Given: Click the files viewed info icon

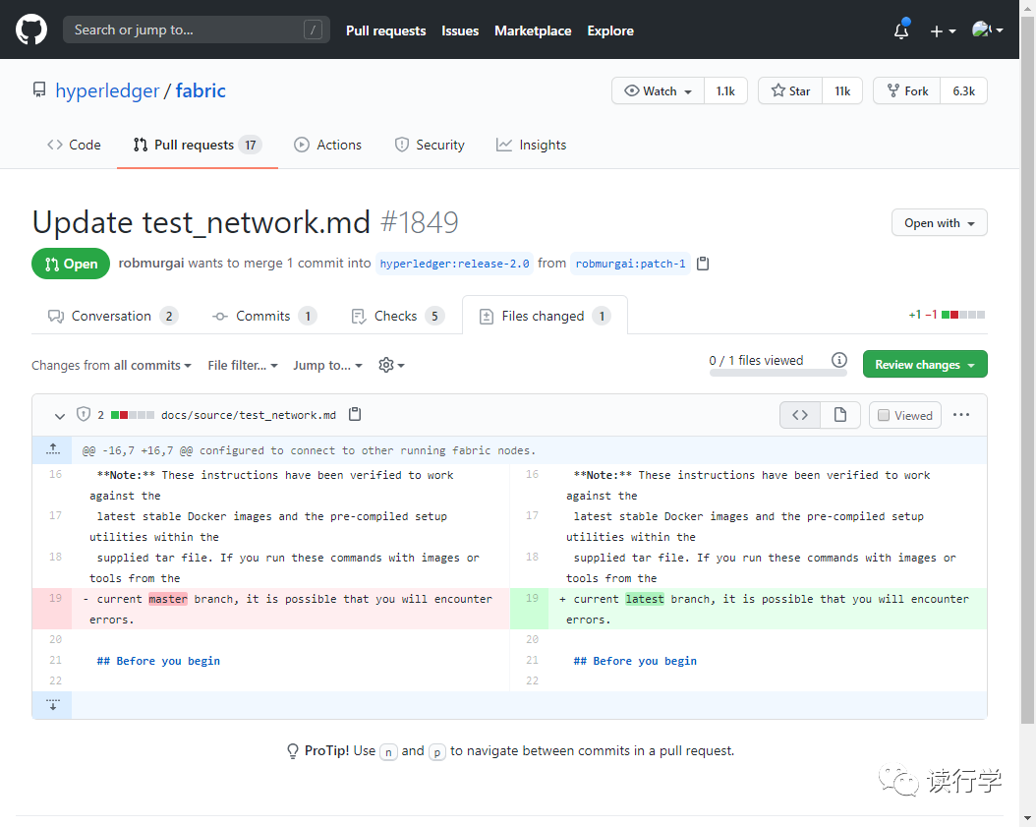Looking at the screenshot, I should click(839, 360).
